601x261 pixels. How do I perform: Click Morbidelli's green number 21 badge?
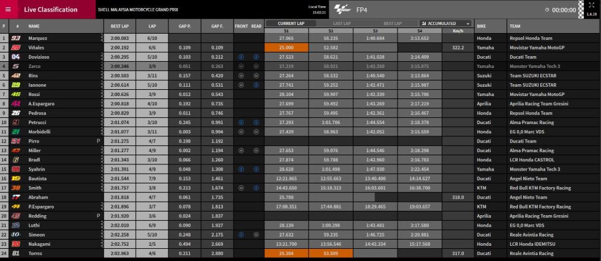click(x=16, y=132)
